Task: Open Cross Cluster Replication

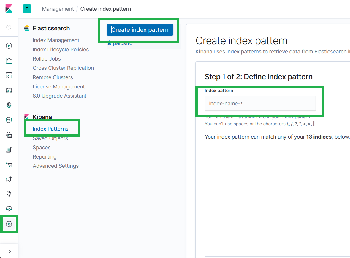Action: [63, 68]
